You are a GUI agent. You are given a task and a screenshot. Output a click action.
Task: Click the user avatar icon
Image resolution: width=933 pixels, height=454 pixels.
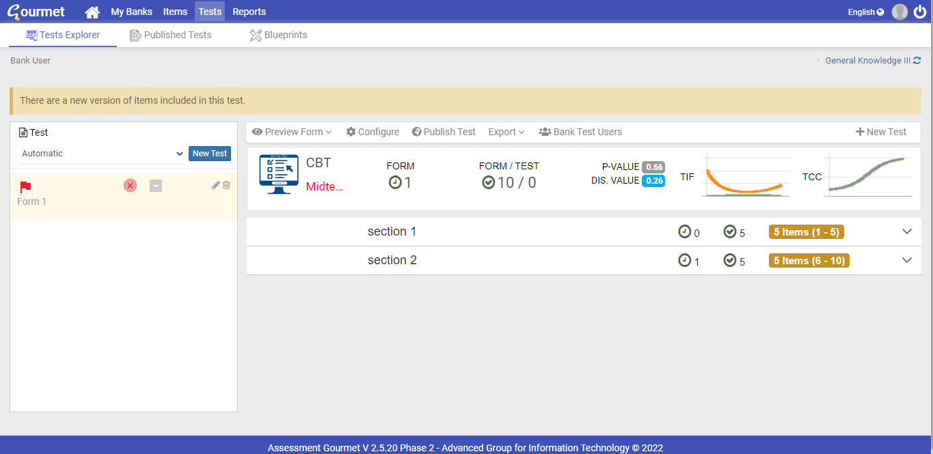tap(900, 12)
